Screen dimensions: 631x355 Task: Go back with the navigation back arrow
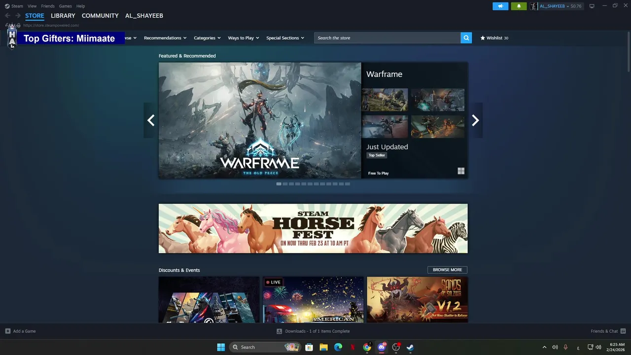pyautogui.click(x=7, y=16)
